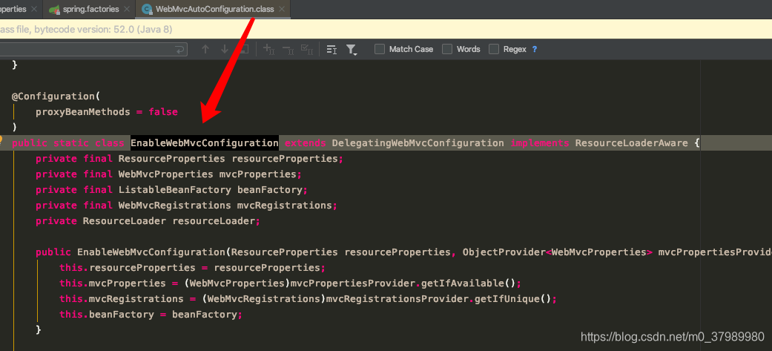Close the WebMvcAutoConfiguration.class tab
The width and height of the screenshot is (772, 351).
pos(281,9)
